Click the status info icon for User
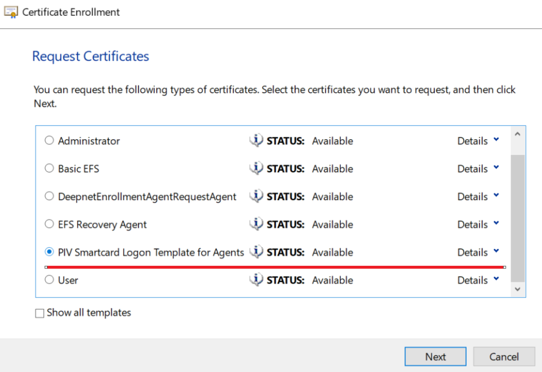 [x=256, y=280]
